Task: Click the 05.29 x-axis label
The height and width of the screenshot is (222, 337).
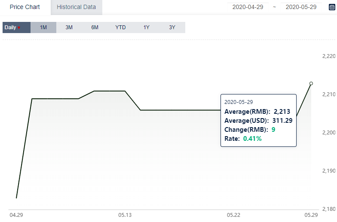Action: pos(311,215)
